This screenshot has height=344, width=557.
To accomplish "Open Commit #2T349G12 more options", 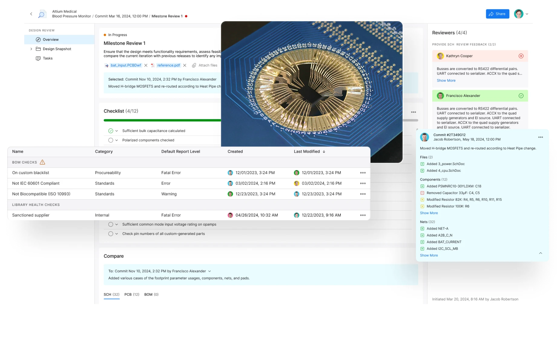I will pyautogui.click(x=540, y=137).
